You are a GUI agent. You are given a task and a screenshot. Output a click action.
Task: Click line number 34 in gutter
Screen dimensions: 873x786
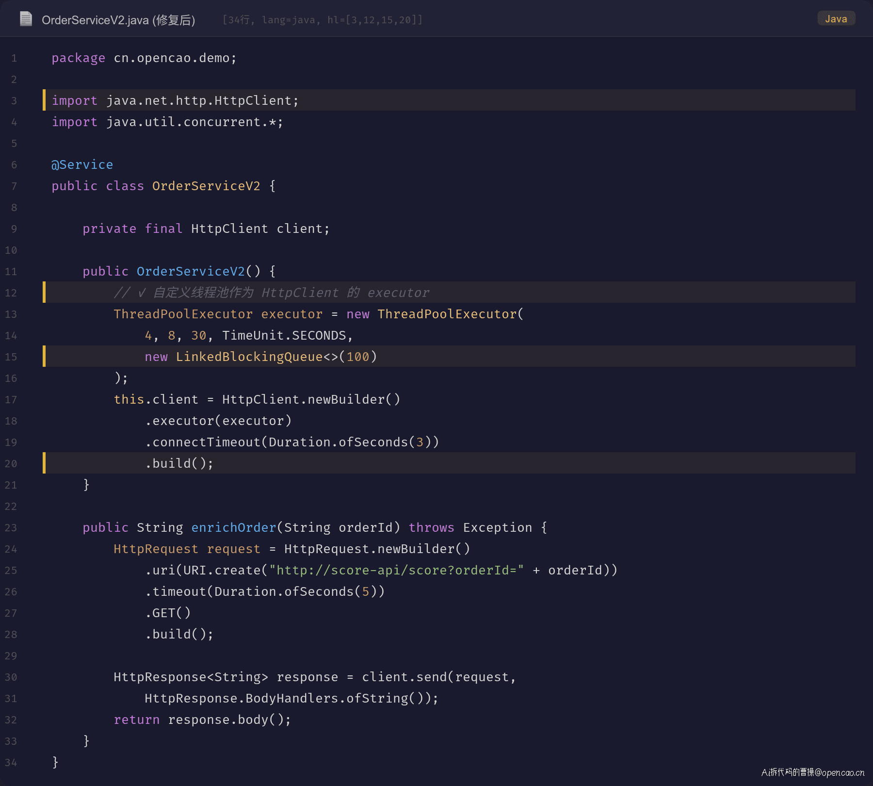pyautogui.click(x=11, y=762)
